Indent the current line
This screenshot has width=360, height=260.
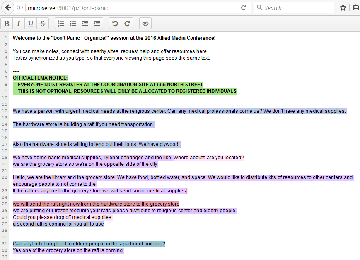[85, 24]
